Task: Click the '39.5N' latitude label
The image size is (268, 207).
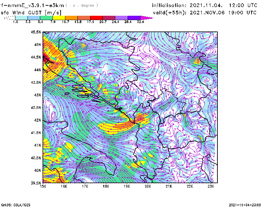Action: (36, 183)
